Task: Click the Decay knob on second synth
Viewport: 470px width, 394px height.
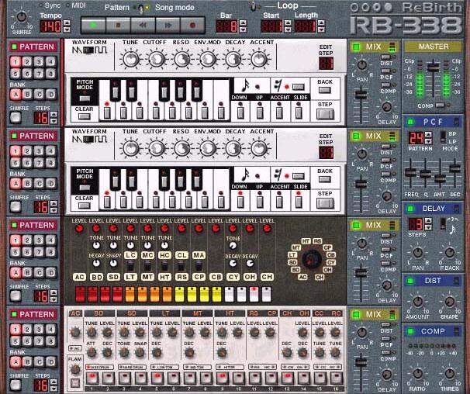Action: tap(233, 148)
